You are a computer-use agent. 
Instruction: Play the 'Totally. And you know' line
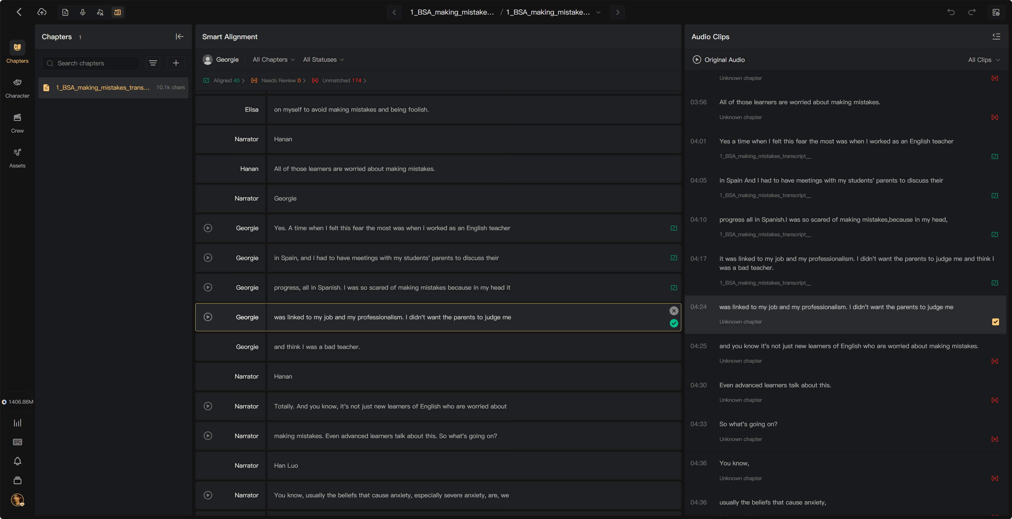click(208, 406)
